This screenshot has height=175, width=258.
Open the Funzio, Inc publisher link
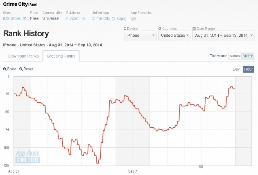point(76,18)
